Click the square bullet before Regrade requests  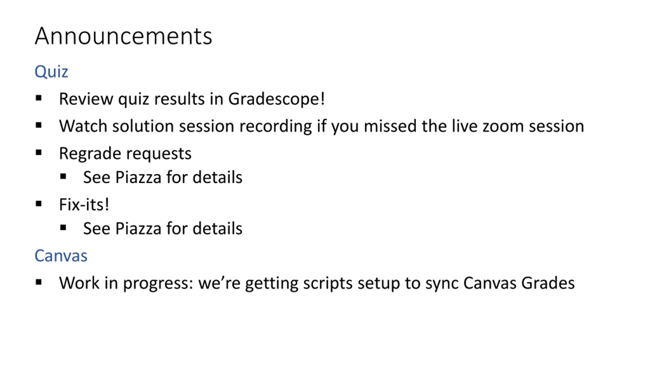click(x=39, y=152)
